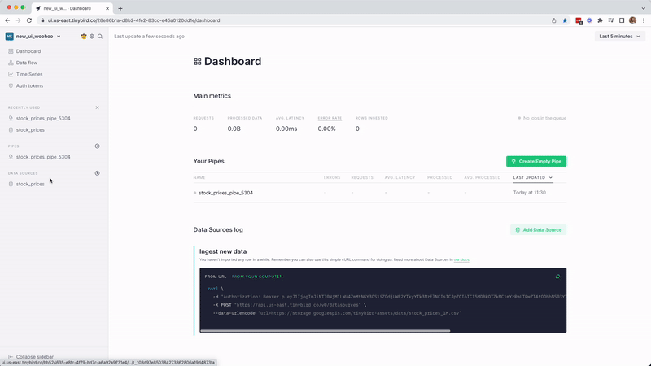Image resolution: width=651 pixels, height=366 pixels.
Task: Go to Data flow in sidebar
Action: 27,63
